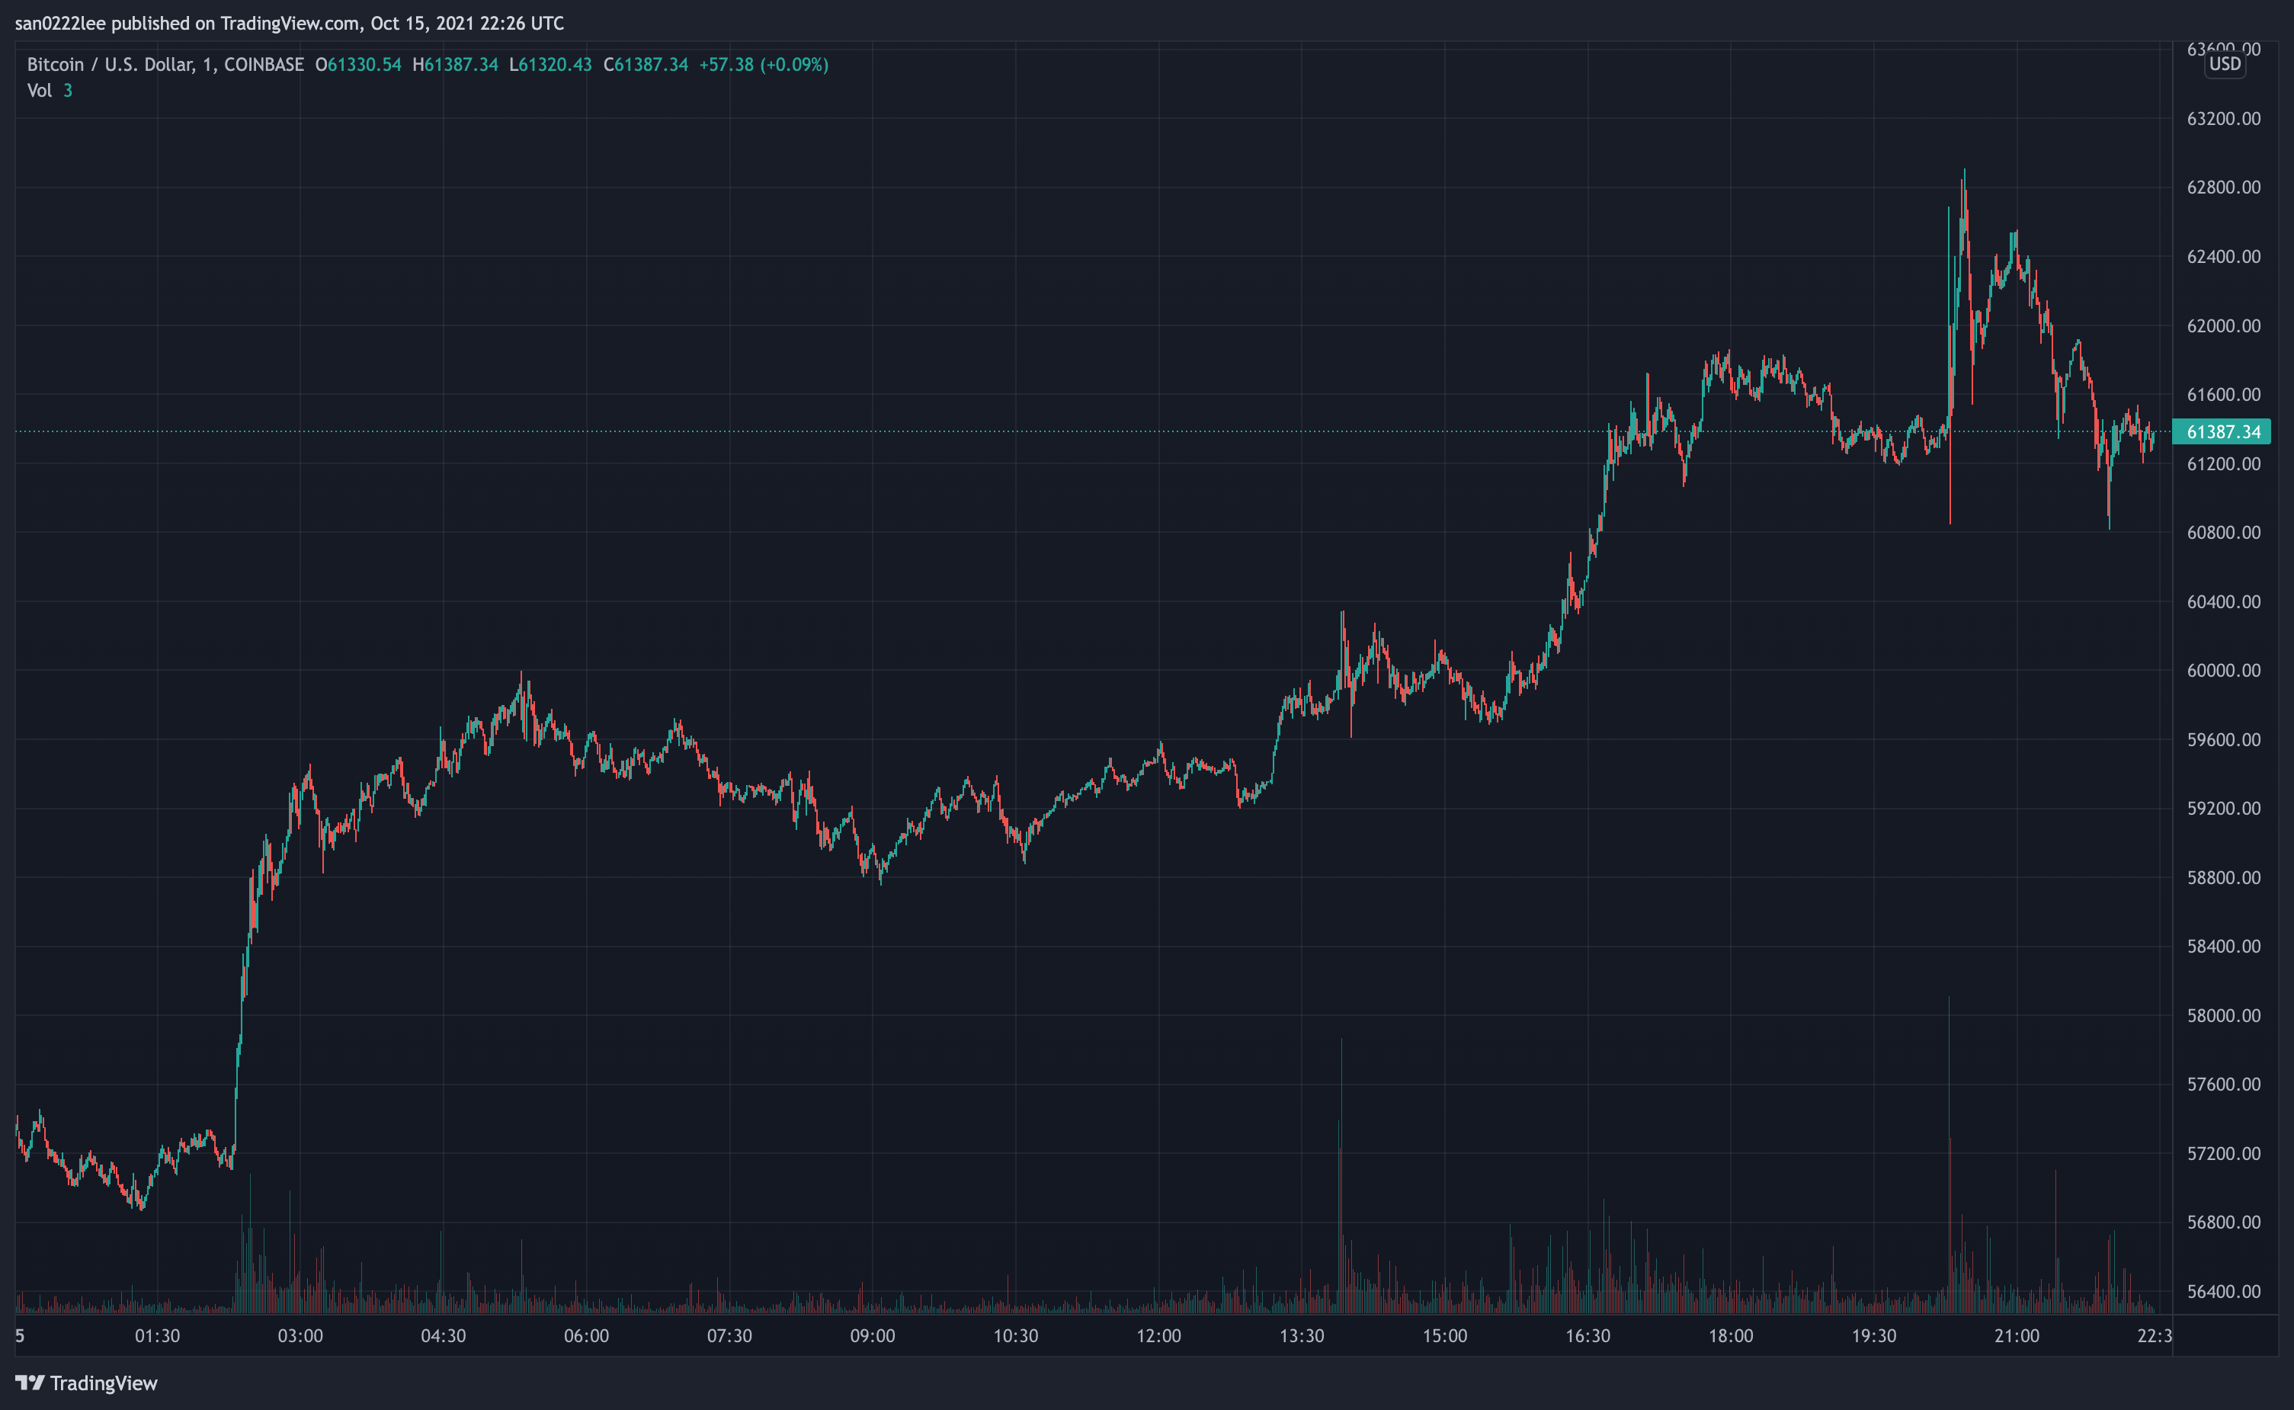This screenshot has width=2294, height=1410.
Task: Click the 58800.00 price axis label
Action: click(2224, 877)
